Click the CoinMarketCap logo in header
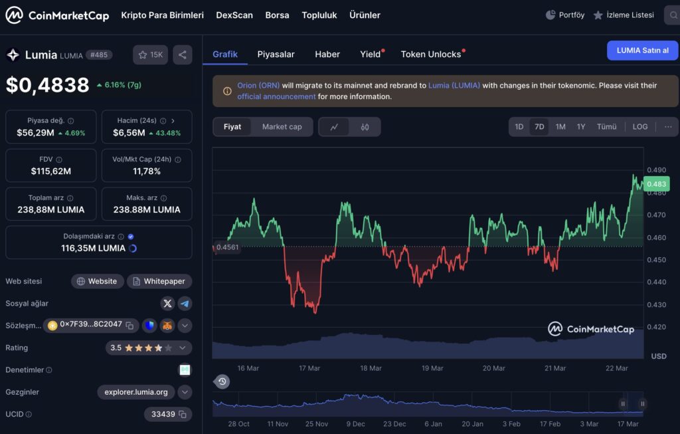The image size is (680, 434). [x=57, y=15]
